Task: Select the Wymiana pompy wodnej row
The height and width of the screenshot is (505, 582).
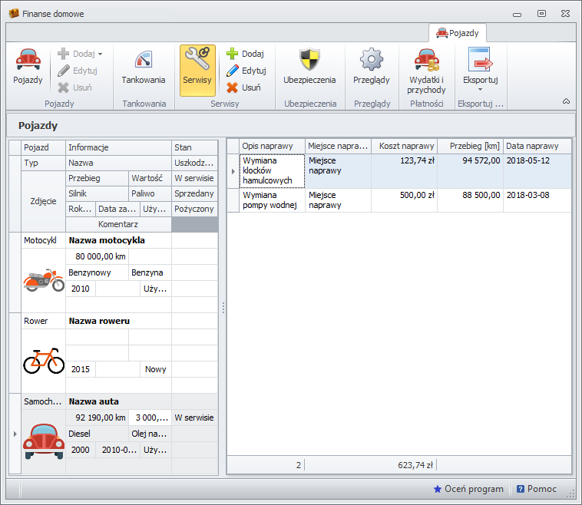Action: pyautogui.click(x=269, y=200)
